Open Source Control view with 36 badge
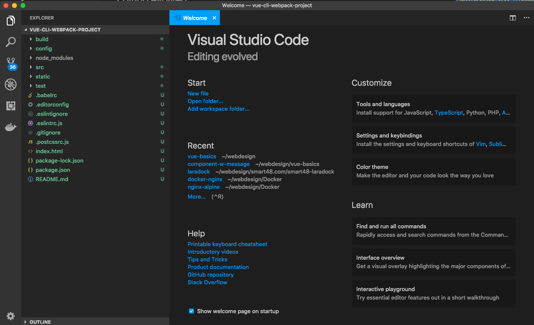The width and height of the screenshot is (534, 325). [11, 64]
